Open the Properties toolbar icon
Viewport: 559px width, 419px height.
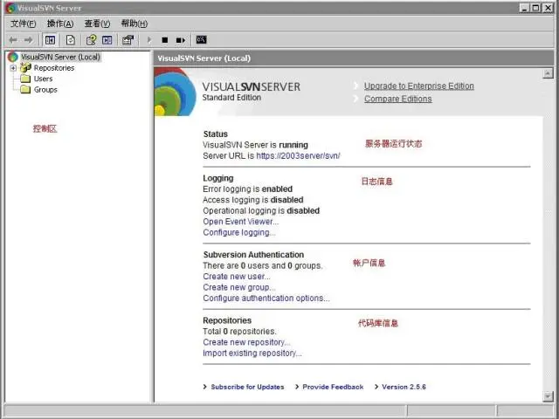[x=128, y=40]
